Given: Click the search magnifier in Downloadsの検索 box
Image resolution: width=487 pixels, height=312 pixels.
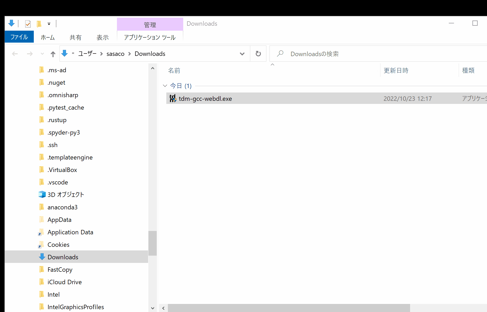Looking at the screenshot, I should tap(280, 54).
